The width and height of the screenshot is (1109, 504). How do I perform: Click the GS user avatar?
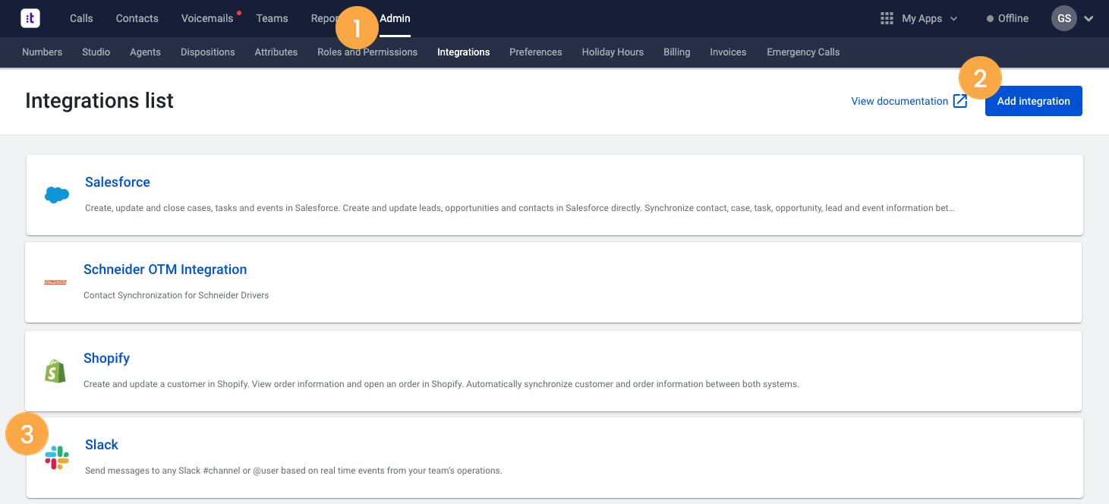click(x=1064, y=18)
